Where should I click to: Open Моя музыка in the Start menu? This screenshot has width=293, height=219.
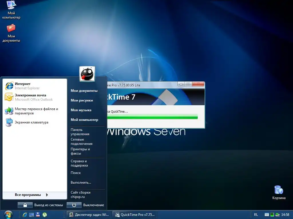(81, 110)
